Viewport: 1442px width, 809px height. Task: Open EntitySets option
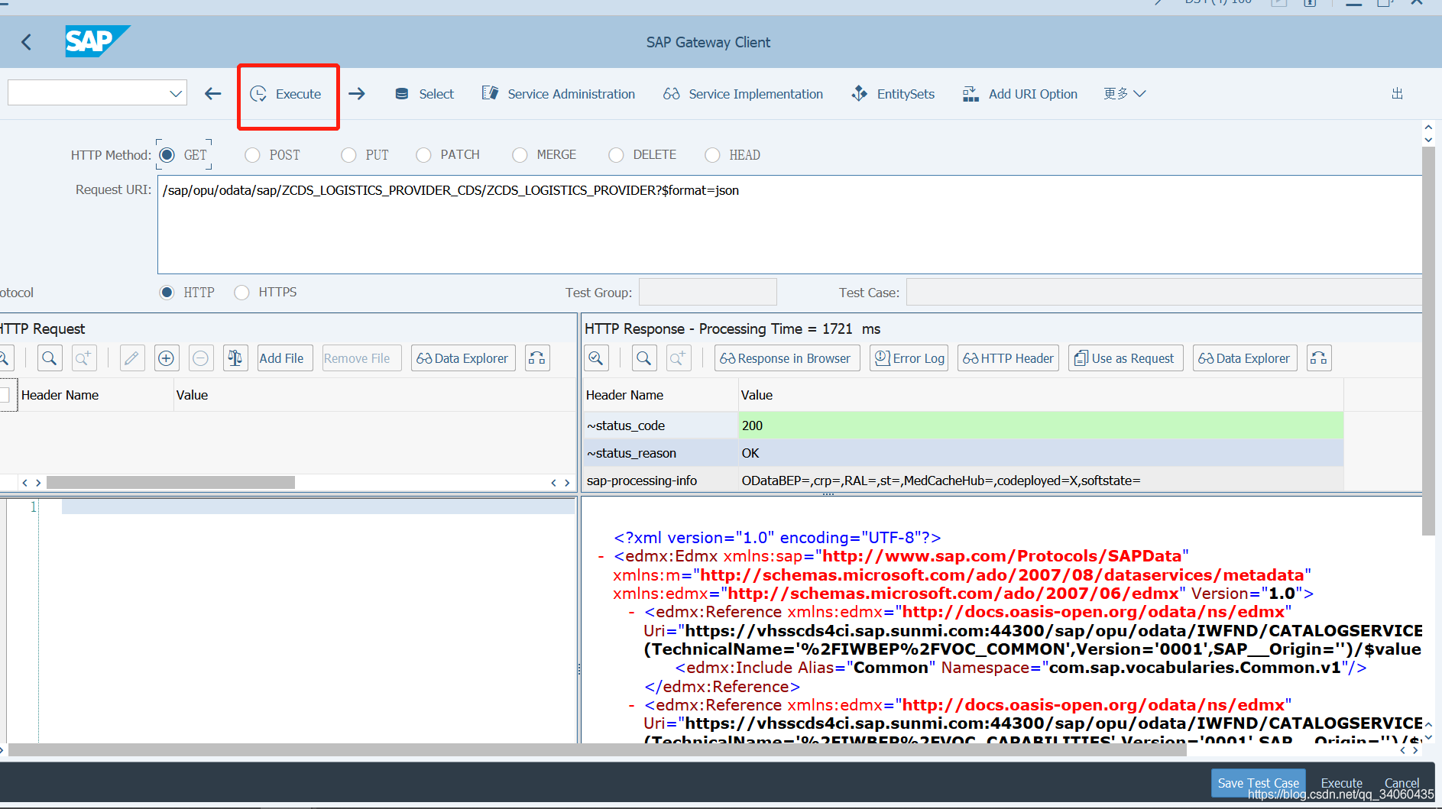(x=893, y=94)
